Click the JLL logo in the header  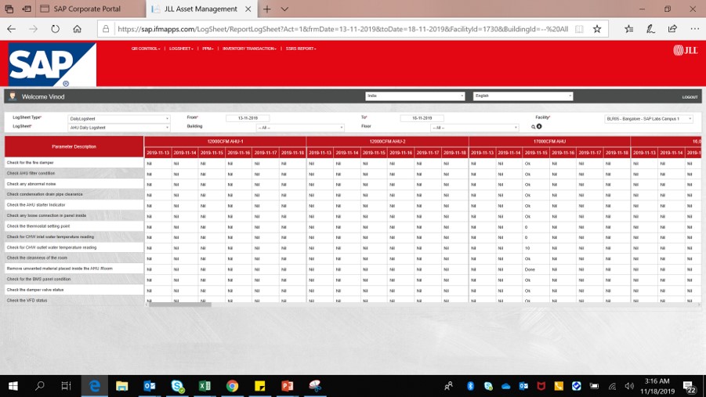coord(686,50)
